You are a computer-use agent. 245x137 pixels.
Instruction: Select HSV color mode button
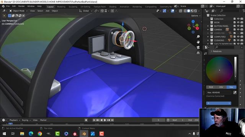pos(221,87)
